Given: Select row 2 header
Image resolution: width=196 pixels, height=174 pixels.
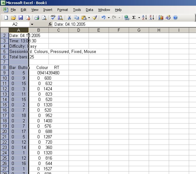Looking at the screenshot, I should coord(5,35).
